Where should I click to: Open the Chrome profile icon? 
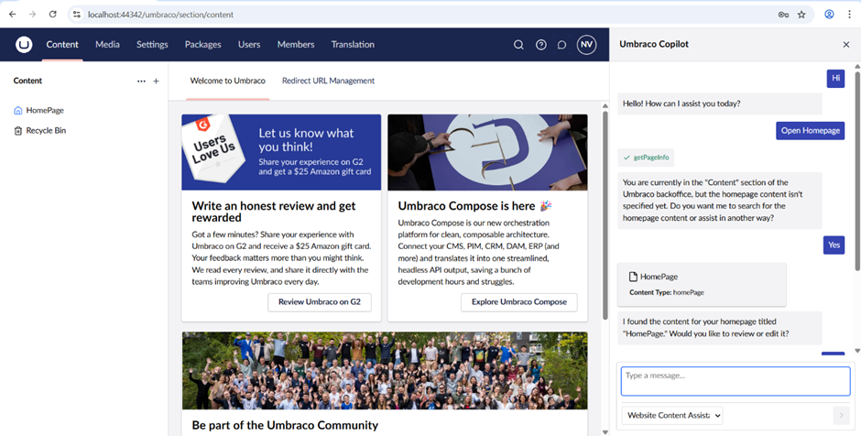[x=829, y=15]
